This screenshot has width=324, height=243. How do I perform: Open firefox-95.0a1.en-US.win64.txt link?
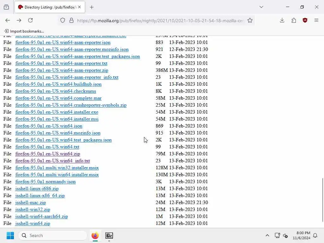pos(47,147)
